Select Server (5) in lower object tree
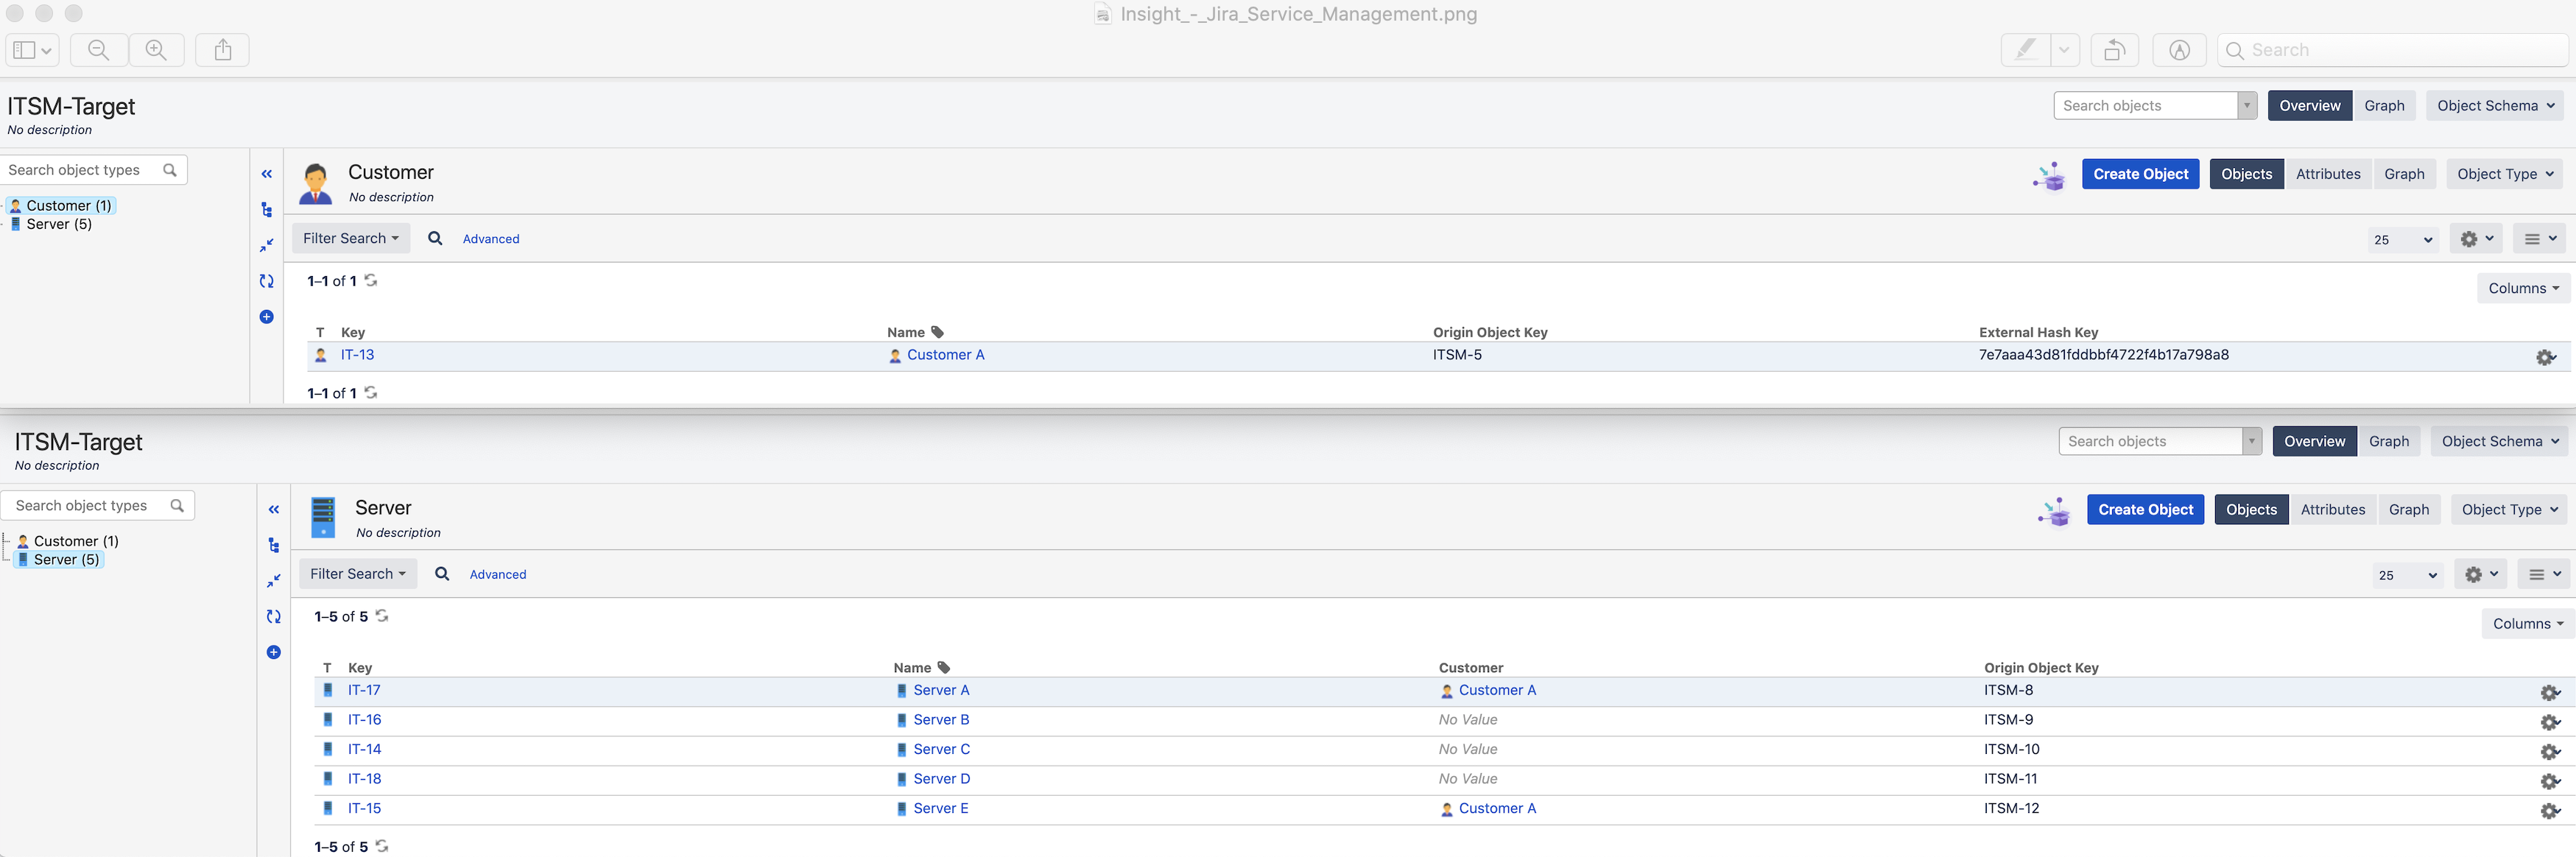The image size is (2576, 857). pyautogui.click(x=66, y=560)
